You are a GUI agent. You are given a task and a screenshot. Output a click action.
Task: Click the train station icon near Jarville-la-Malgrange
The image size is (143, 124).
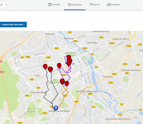pyautogui.click(x=88, y=98)
